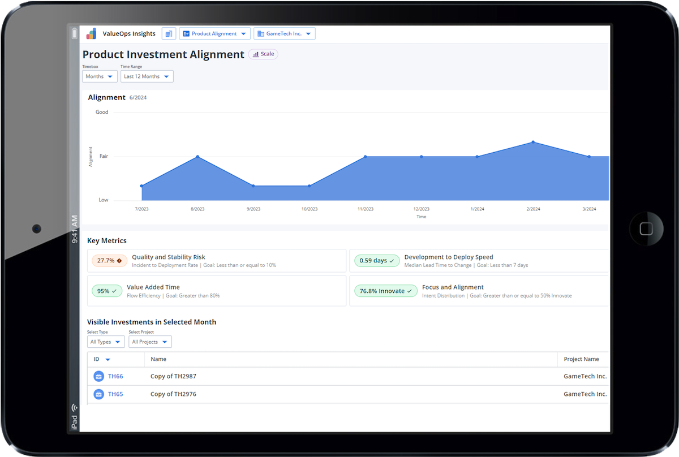
Task: Click the checkmark icon on the 0.59 days badge
Action: click(392, 261)
